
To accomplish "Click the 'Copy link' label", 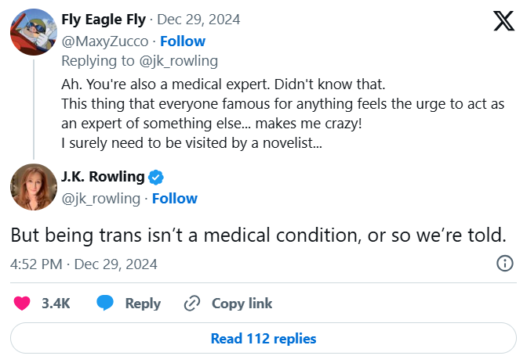I will pos(242,304).
